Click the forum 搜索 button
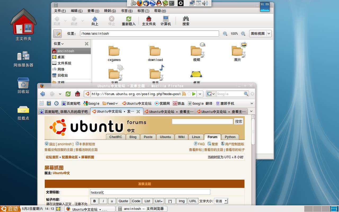Viewport: 339px width, 212px height. 239,121
